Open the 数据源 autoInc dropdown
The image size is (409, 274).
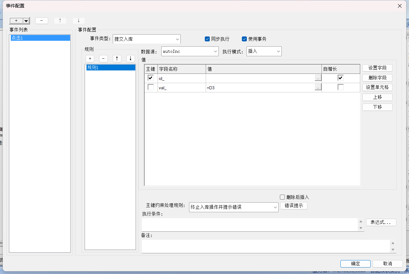(190, 51)
